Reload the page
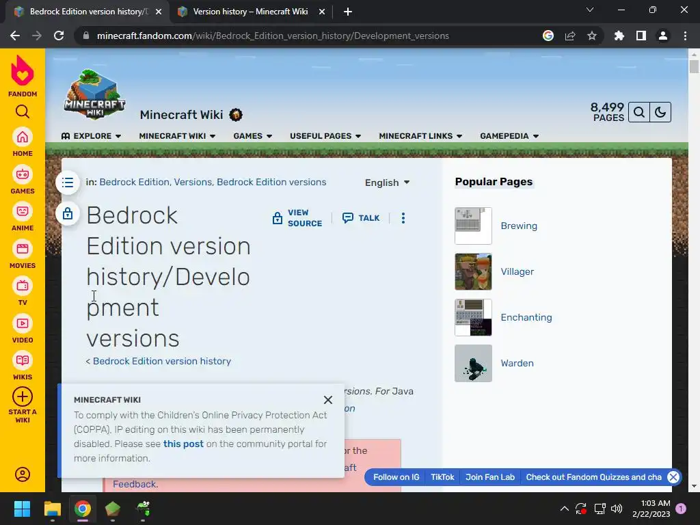The height and width of the screenshot is (525, 700). (59, 36)
